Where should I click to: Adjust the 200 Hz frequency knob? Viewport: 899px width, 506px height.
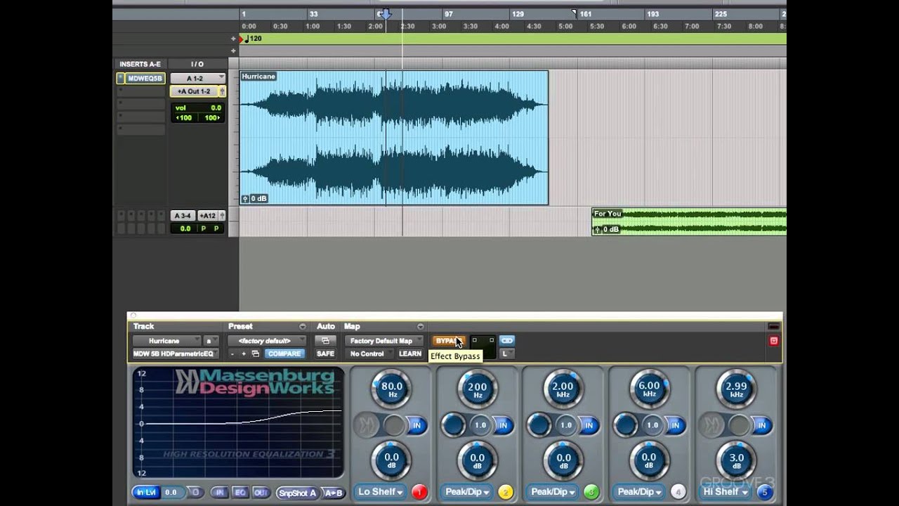477,389
